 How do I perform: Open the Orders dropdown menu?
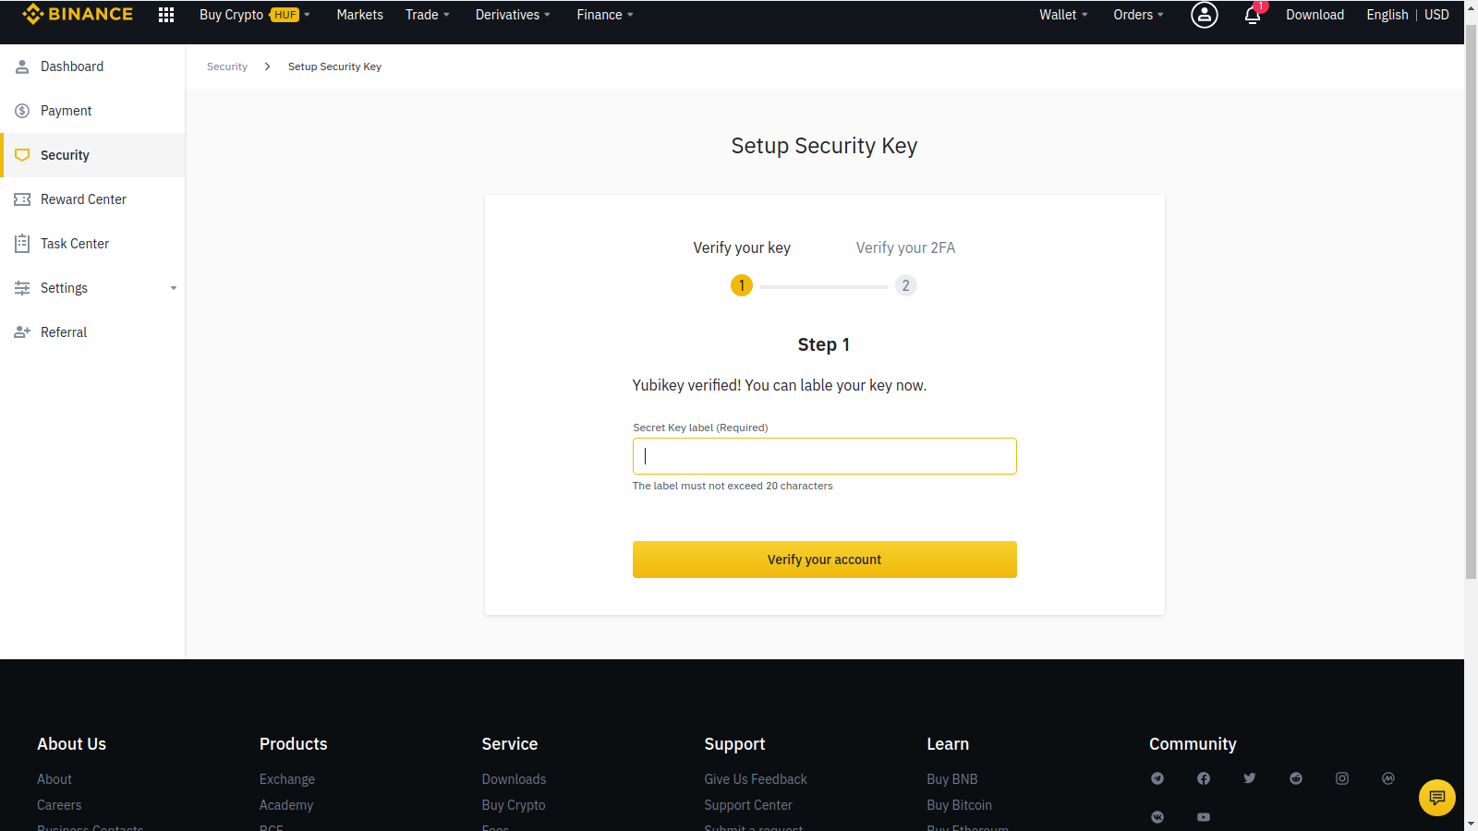coord(1138,15)
